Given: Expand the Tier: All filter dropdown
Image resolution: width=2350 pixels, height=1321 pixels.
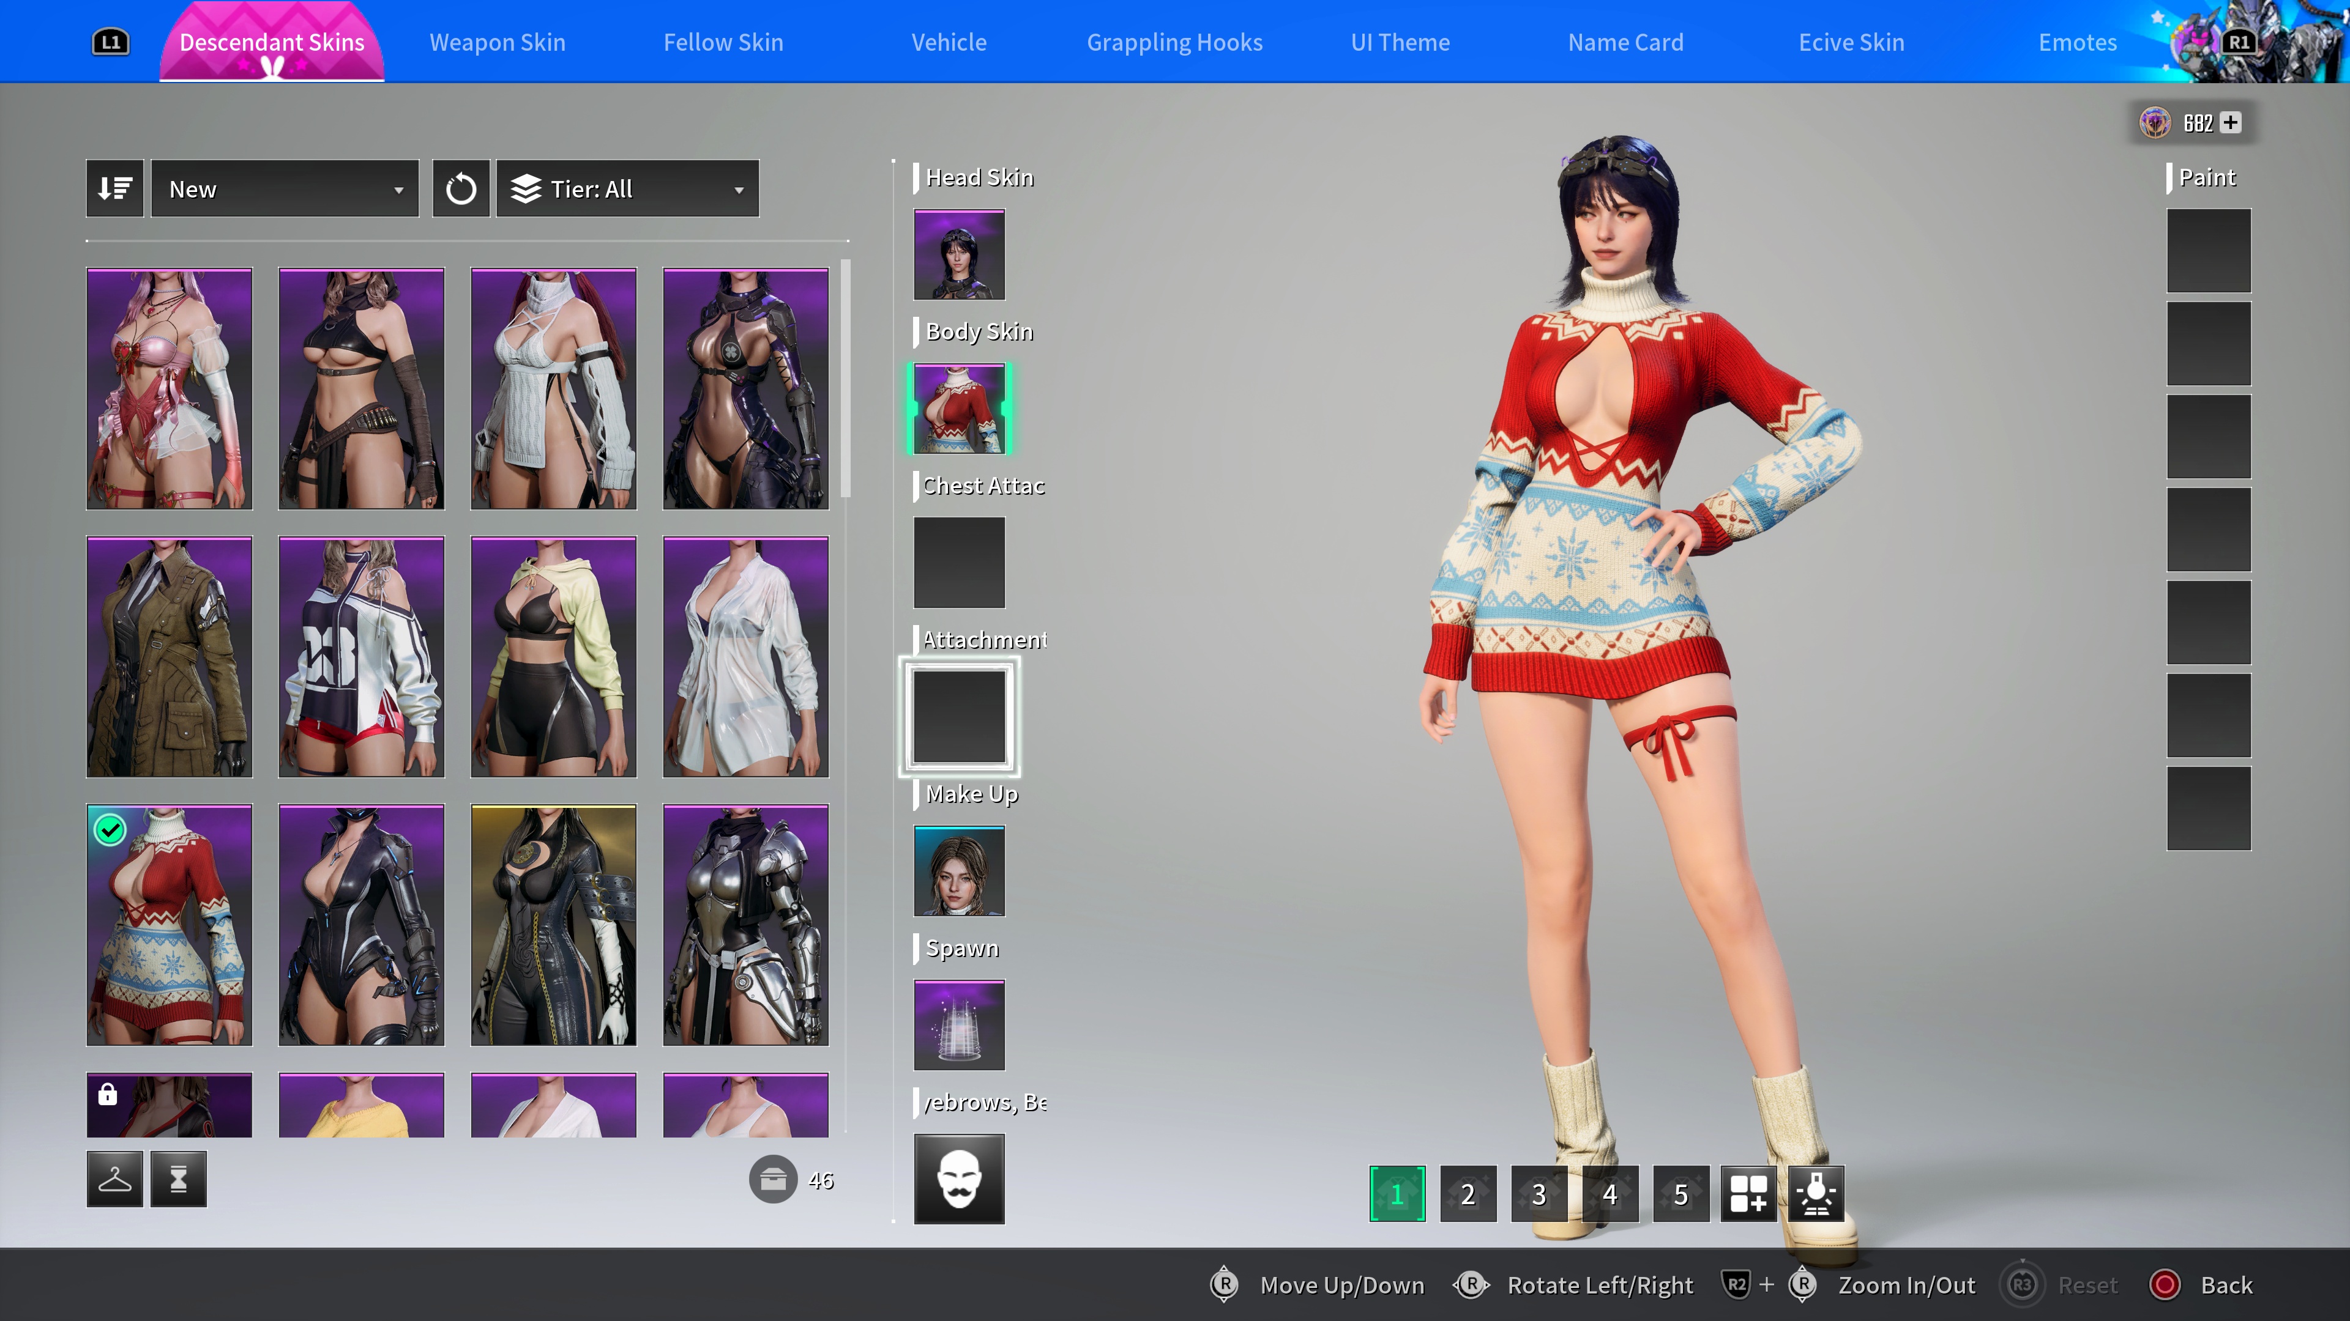Looking at the screenshot, I should pos(628,189).
